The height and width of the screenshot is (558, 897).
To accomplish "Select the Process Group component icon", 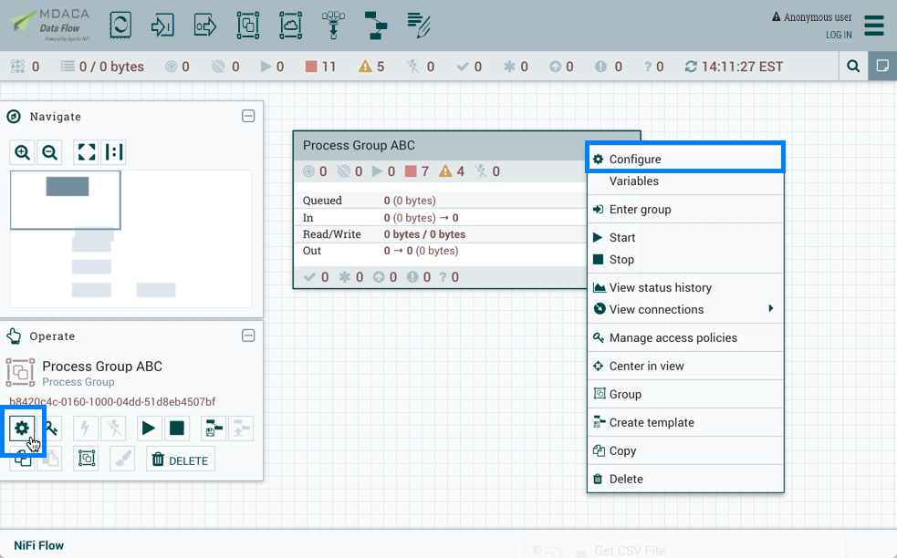I will [x=247, y=25].
